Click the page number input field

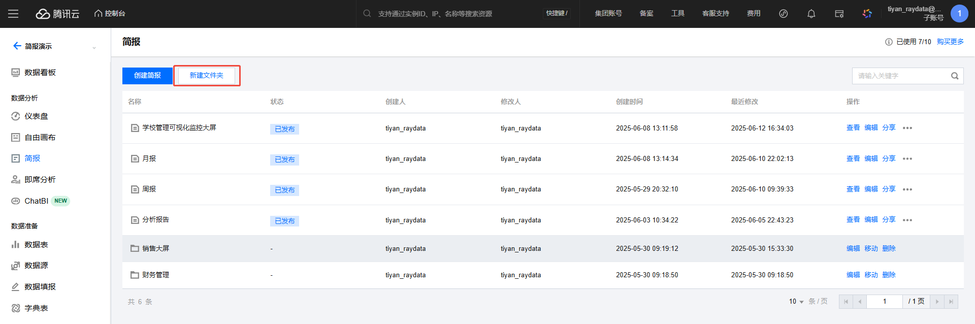[884, 302]
